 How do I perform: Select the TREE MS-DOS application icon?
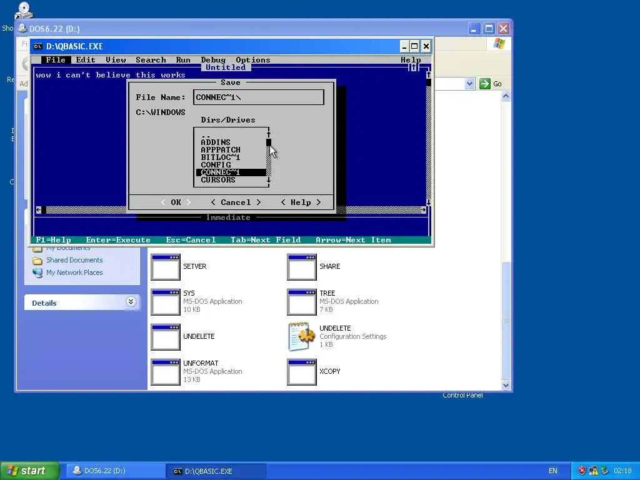[302, 302]
